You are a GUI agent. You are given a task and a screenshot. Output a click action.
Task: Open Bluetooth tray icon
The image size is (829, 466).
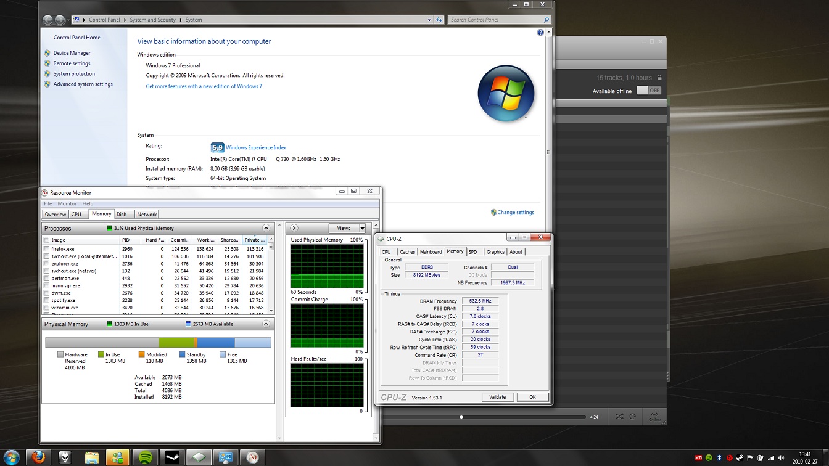[x=719, y=458]
